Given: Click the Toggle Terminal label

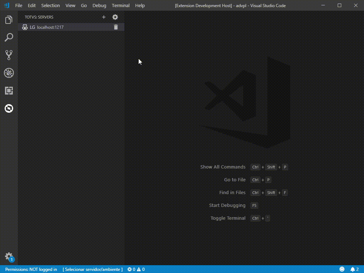Looking at the screenshot, I should tap(228, 218).
